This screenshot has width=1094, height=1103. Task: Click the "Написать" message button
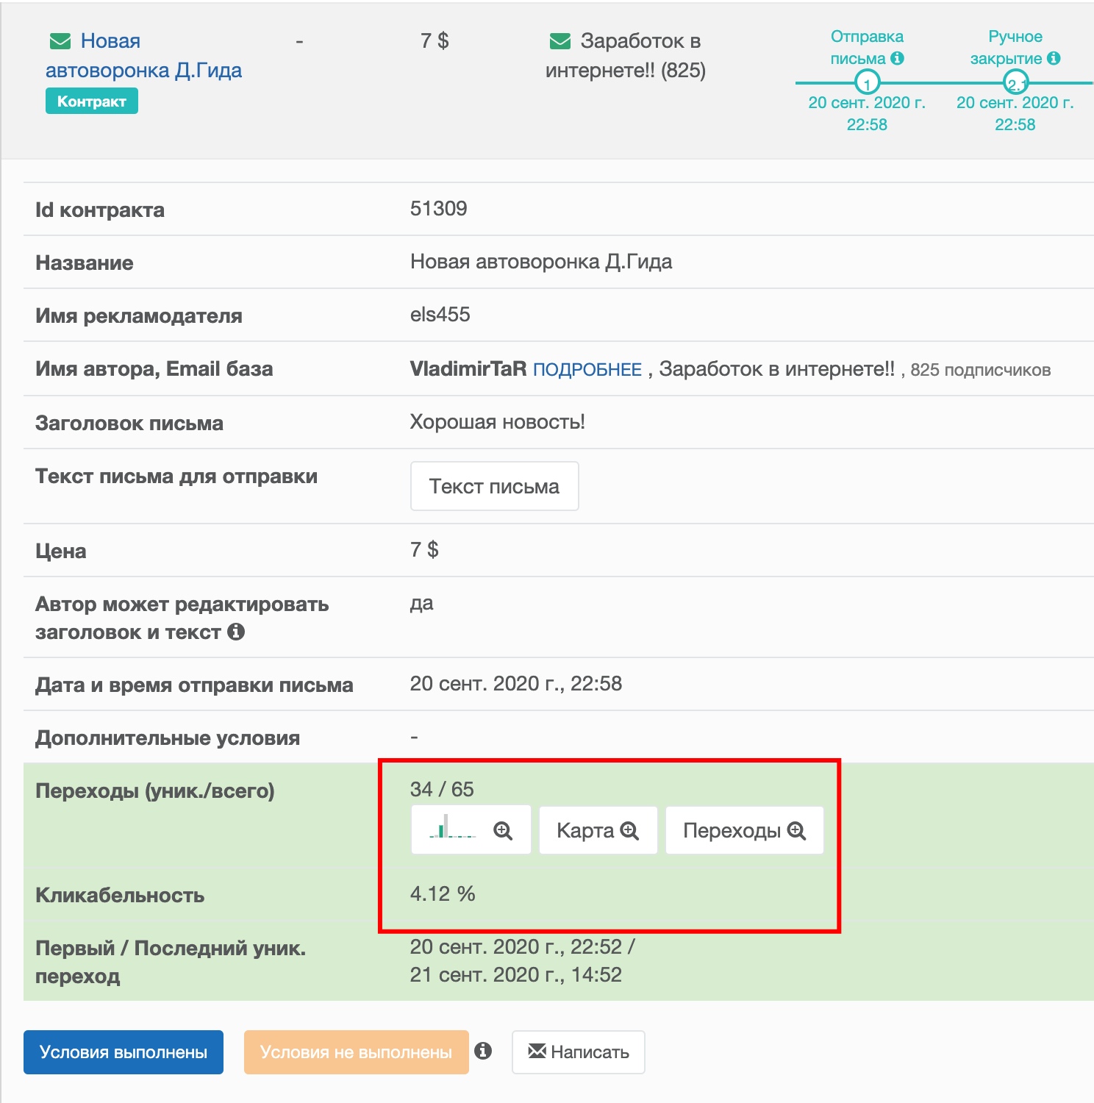coord(579,1052)
